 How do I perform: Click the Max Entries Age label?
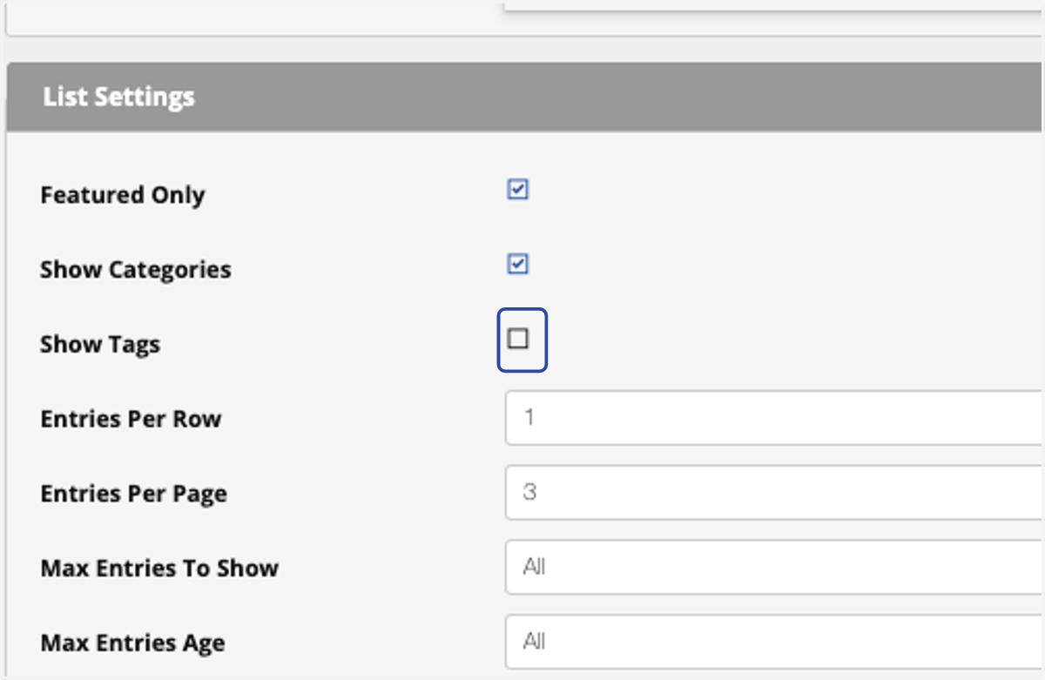[x=132, y=643]
